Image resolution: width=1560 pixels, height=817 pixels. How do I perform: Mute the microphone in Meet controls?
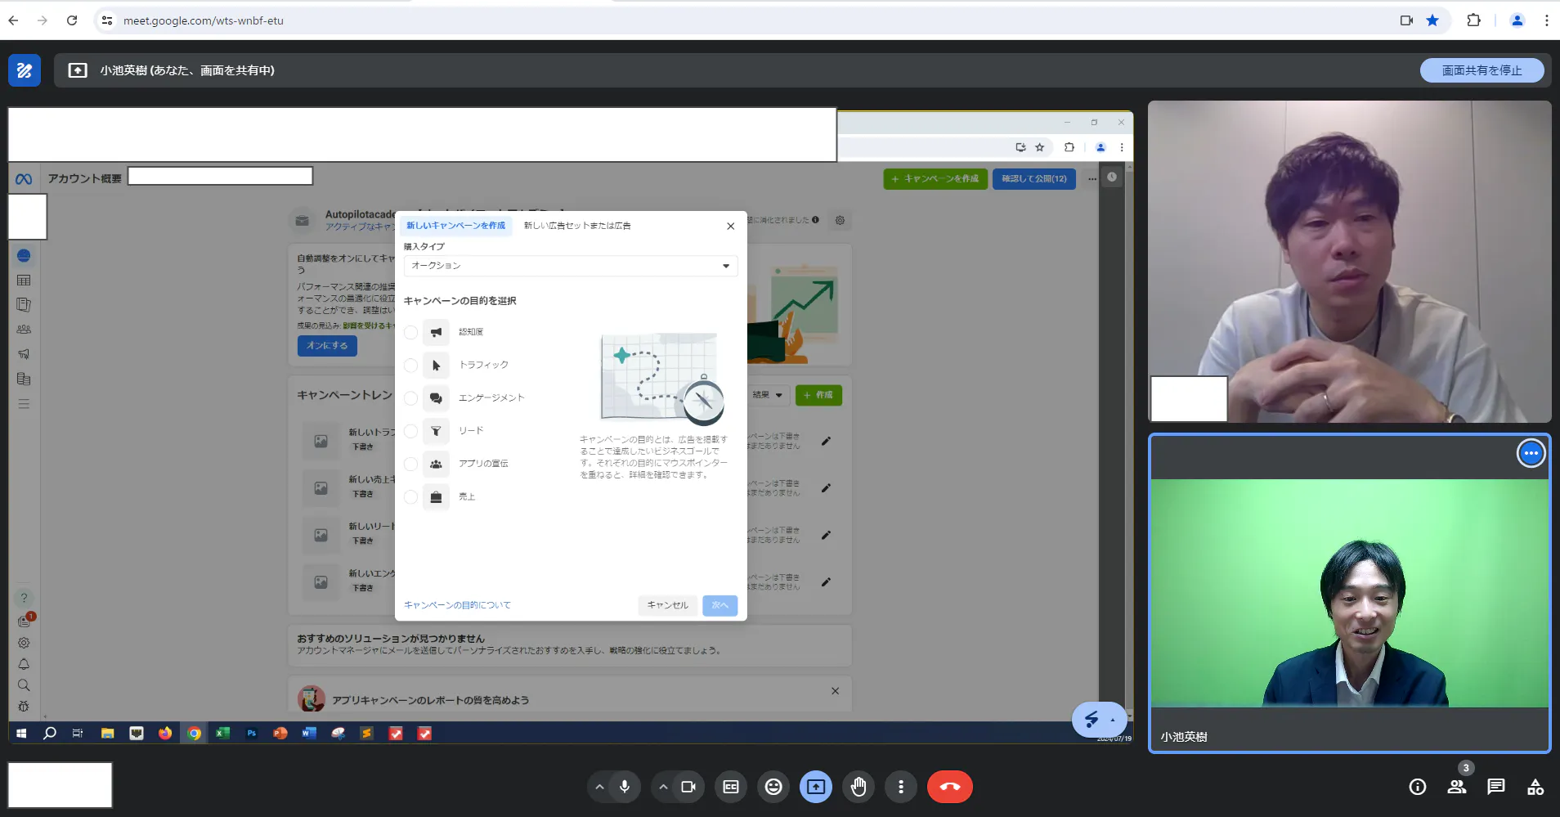pyautogui.click(x=625, y=787)
